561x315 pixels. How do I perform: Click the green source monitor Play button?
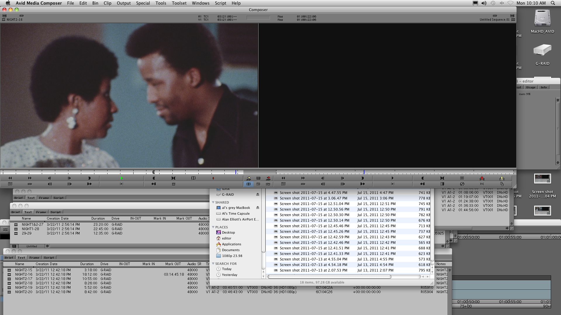click(x=122, y=178)
